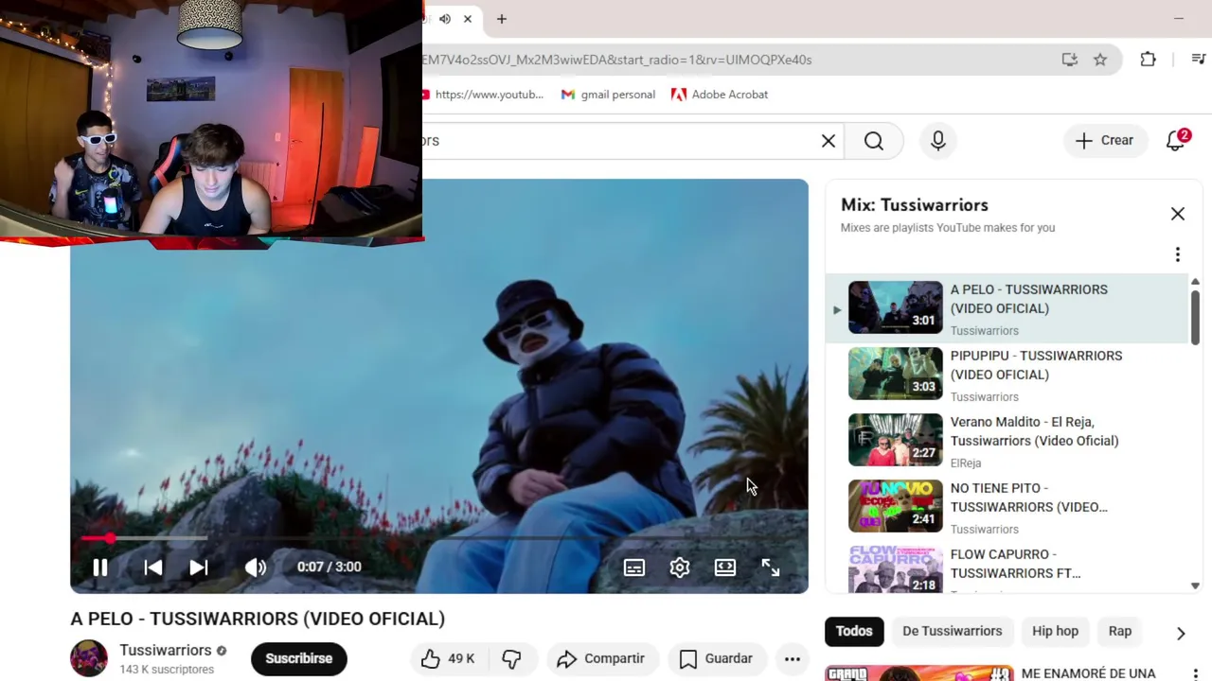Go to the previous video
Viewport: 1212px width, 681px height.
pos(152,567)
